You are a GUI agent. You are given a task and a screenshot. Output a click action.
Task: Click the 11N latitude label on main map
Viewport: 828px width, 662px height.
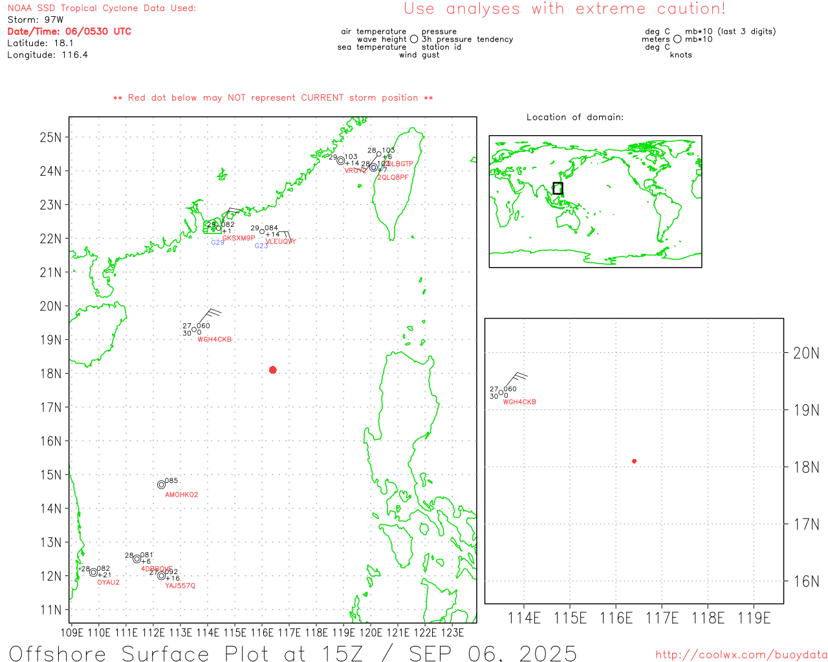coord(51,610)
